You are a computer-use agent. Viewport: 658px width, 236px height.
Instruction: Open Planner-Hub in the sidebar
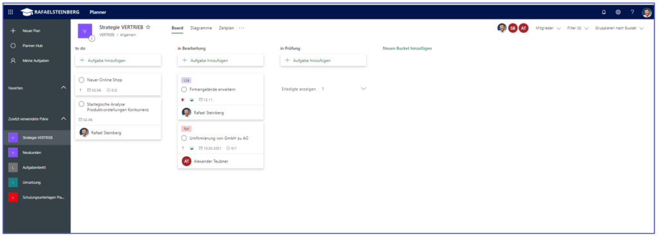point(33,46)
